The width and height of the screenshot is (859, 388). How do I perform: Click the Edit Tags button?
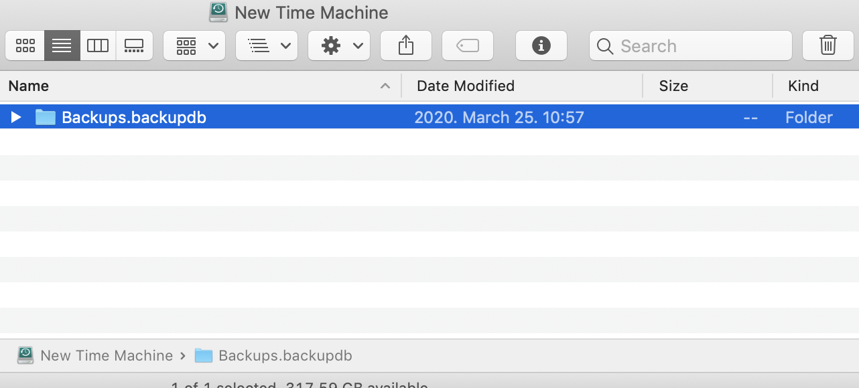click(x=468, y=45)
